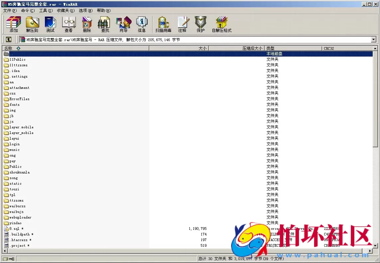Screen dimensions: 380x263
Task: Open the 查看 (View) toolbar icon
Action: 68,25
